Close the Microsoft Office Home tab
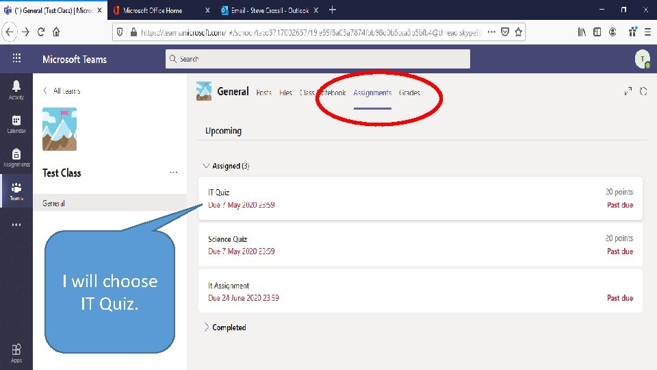This screenshot has height=370, width=657. point(207,10)
